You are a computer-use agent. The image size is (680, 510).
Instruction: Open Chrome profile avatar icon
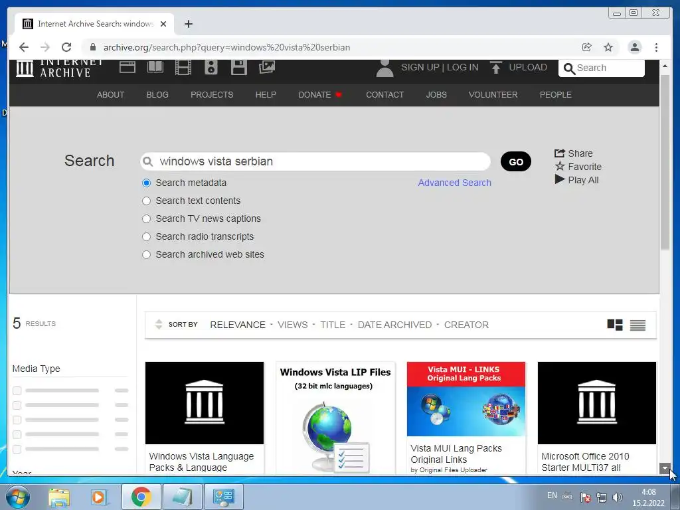634,47
